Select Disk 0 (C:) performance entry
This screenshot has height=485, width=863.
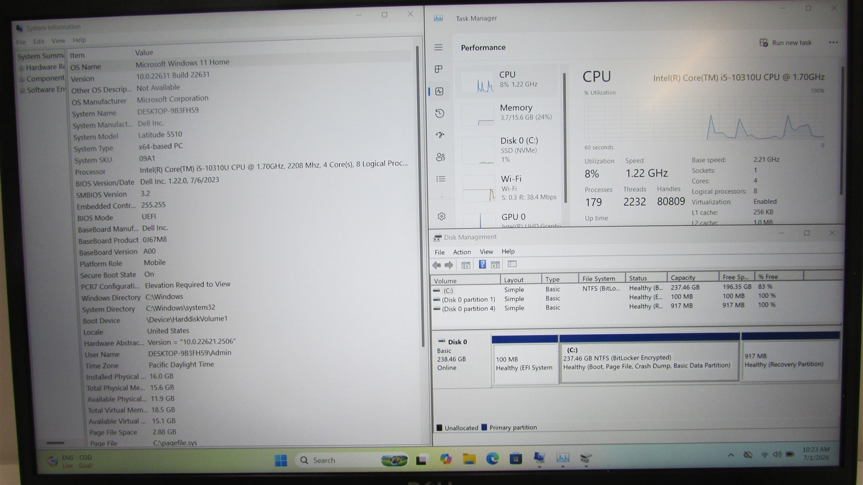pos(510,149)
